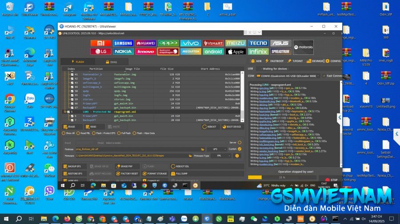Screen dimensions: 400x224
Task: Open Recycle Bin on desktop
Action: [x=10, y=9]
